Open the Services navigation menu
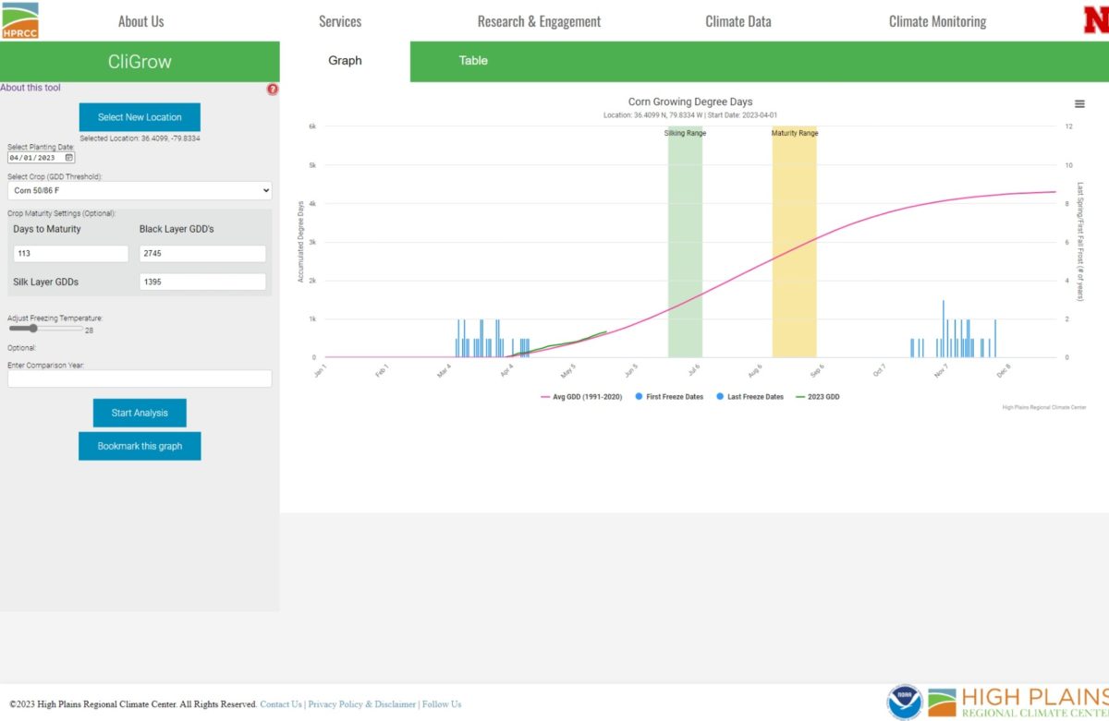 click(x=340, y=21)
